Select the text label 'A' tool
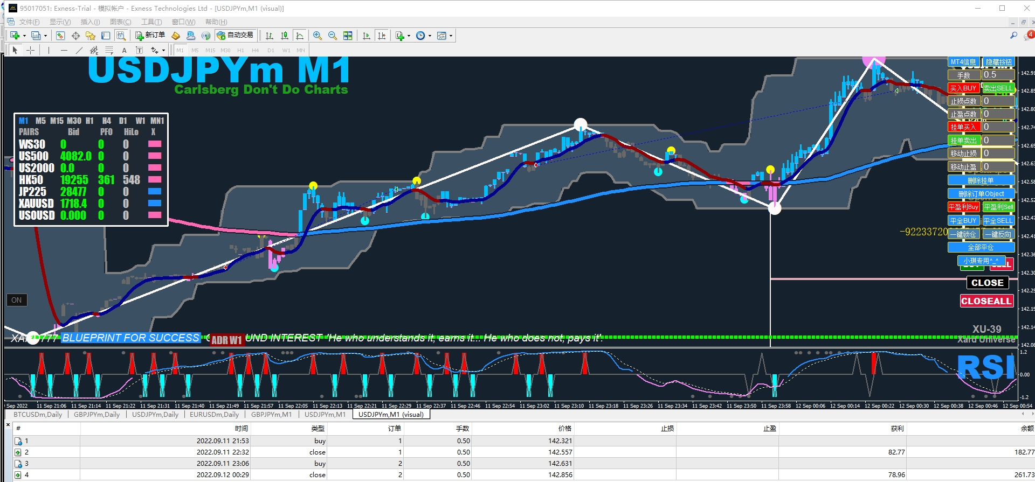 tap(124, 50)
